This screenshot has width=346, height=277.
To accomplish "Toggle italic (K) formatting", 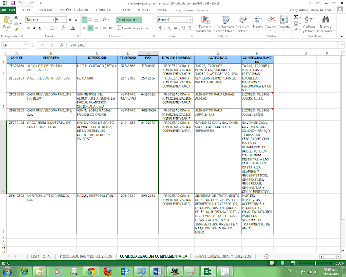I will pyautogui.click(x=34, y=28).
